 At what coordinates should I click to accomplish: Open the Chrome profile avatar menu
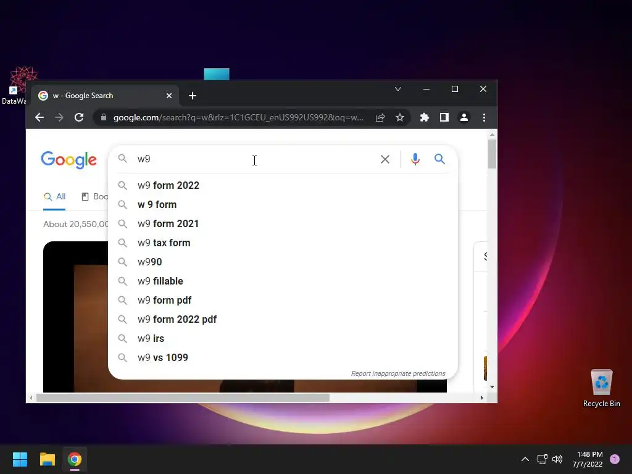point(464,117)
